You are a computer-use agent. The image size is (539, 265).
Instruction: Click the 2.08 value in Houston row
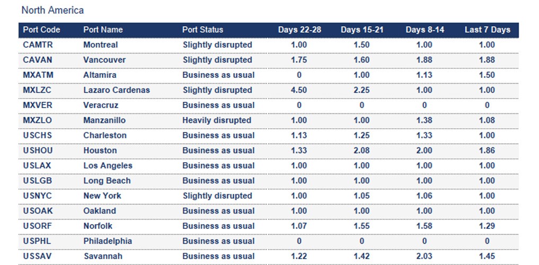point(361,151)
